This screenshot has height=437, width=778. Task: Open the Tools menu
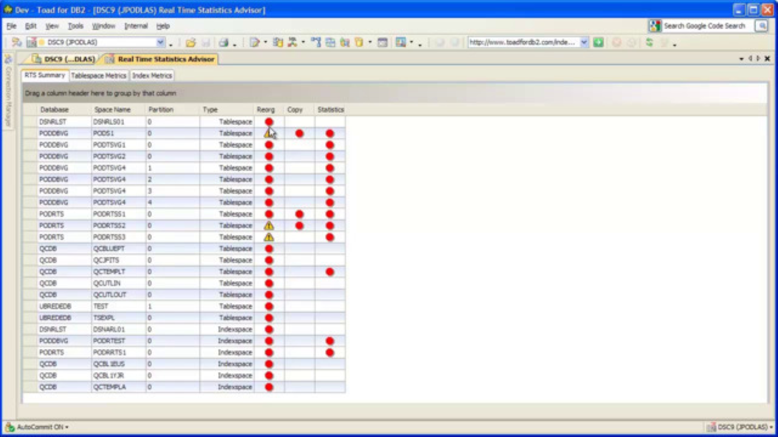75,26
